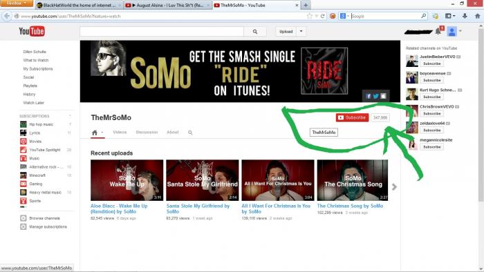484x272 pixels.
Task: Open the notifications bell icon
Action: pyautogui.click(x=438, y=31)
